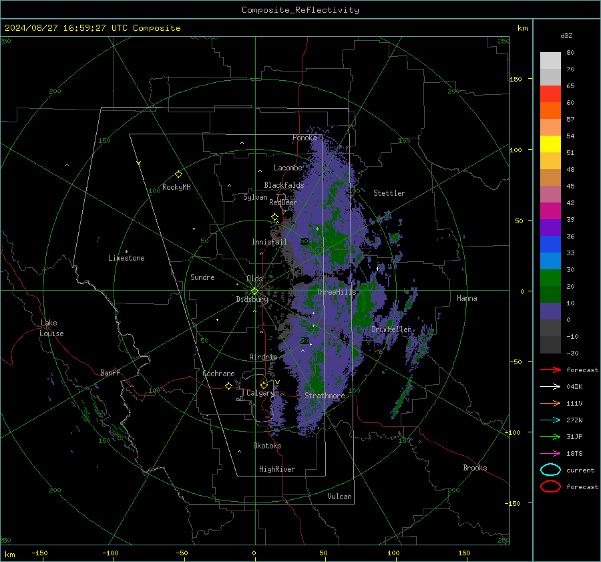Select the red 60-65 dBZ color swatch

pyautogui.click(x=550, y=94)
